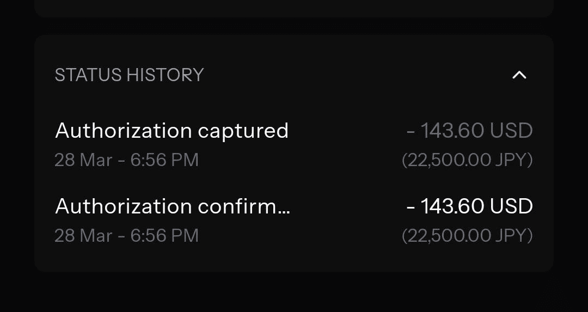Tap USD currency label in the white amount
This screenshot has width=588, height=312.
(511, 206)
